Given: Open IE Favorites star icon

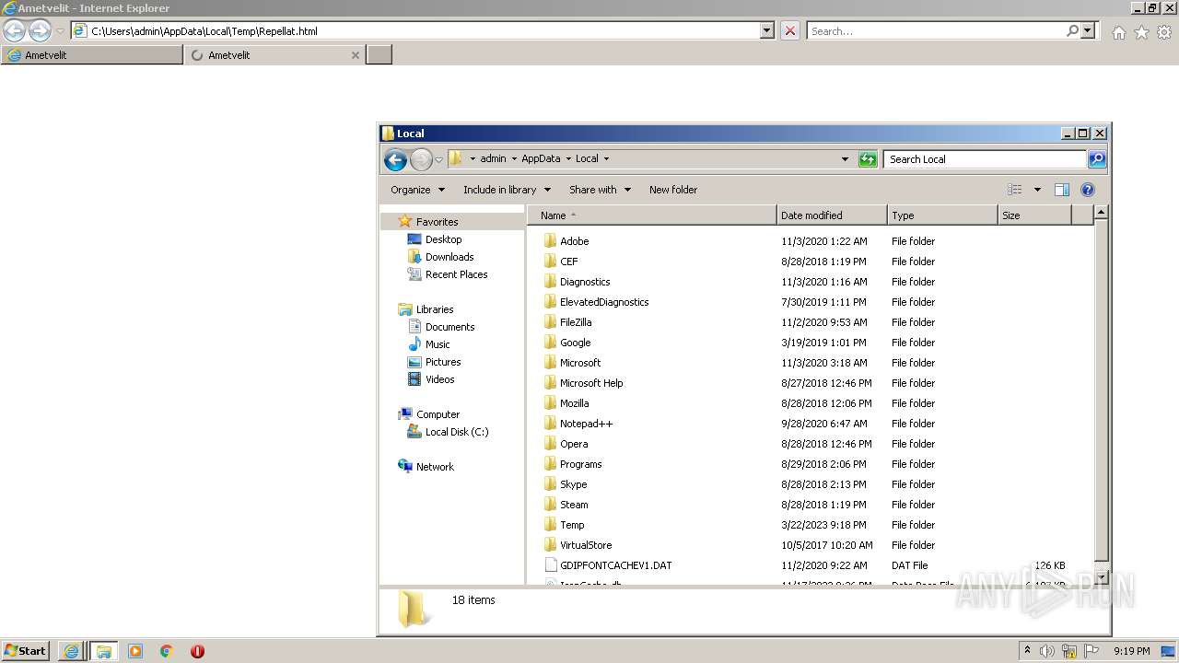Looking at the screenshot, I should [1141, 32].
